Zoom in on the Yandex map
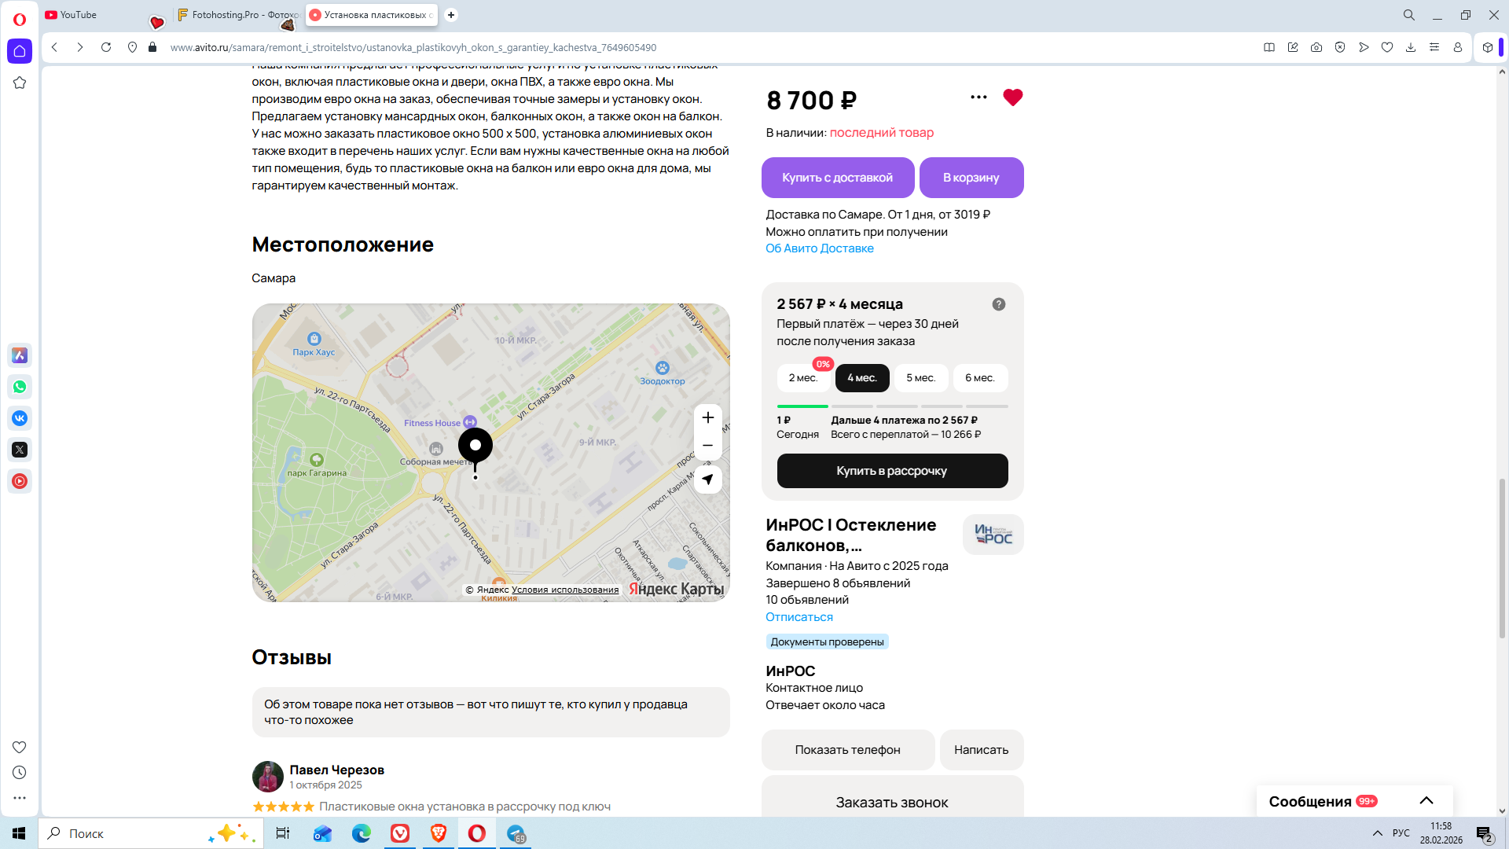This screenshot has height=849, width=1509. pos(707,417)
